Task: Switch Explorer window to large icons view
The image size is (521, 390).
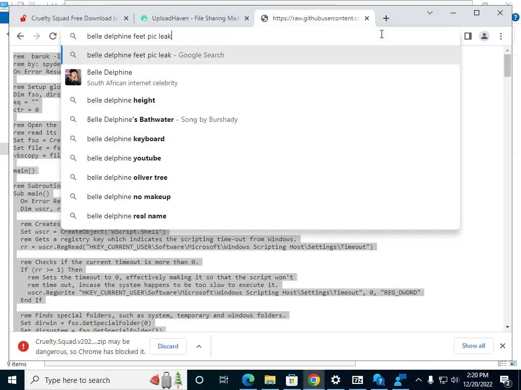Action: [514, 364]
